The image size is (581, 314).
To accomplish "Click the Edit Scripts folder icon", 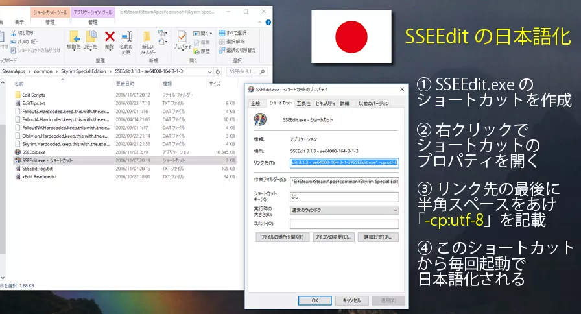I will coord(18,95).
